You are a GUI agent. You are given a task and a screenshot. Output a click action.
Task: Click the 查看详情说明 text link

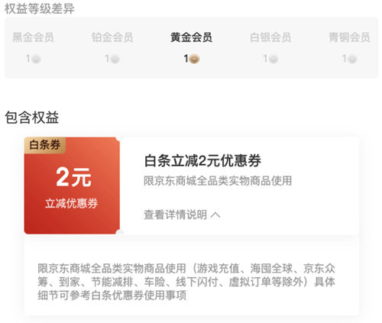point(175,215)
